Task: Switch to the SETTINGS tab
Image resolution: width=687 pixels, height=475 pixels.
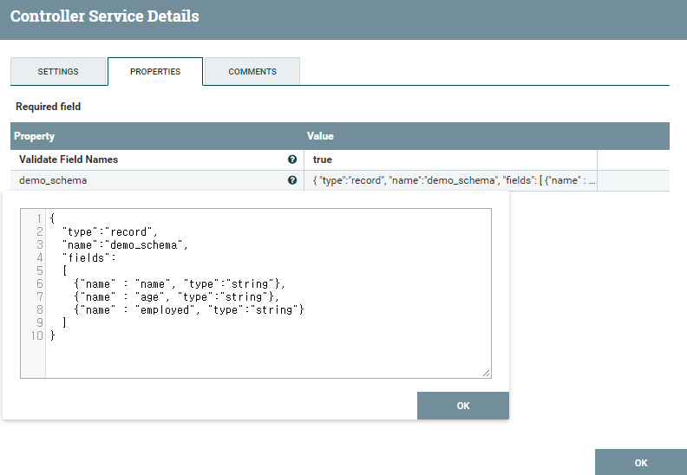Action: click(58, 71)
